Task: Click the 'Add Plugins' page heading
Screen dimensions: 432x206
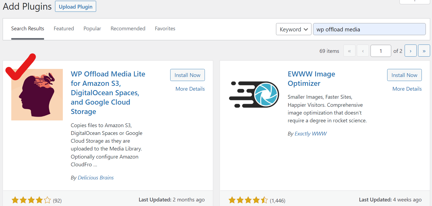Action: click(27, 6)
